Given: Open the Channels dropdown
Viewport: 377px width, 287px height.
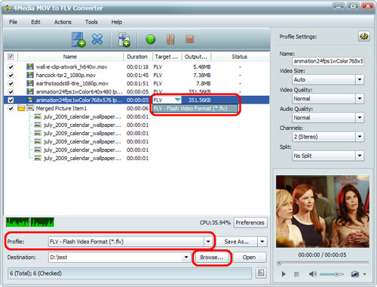Looking at the screenshot, I should pos(360,137).
